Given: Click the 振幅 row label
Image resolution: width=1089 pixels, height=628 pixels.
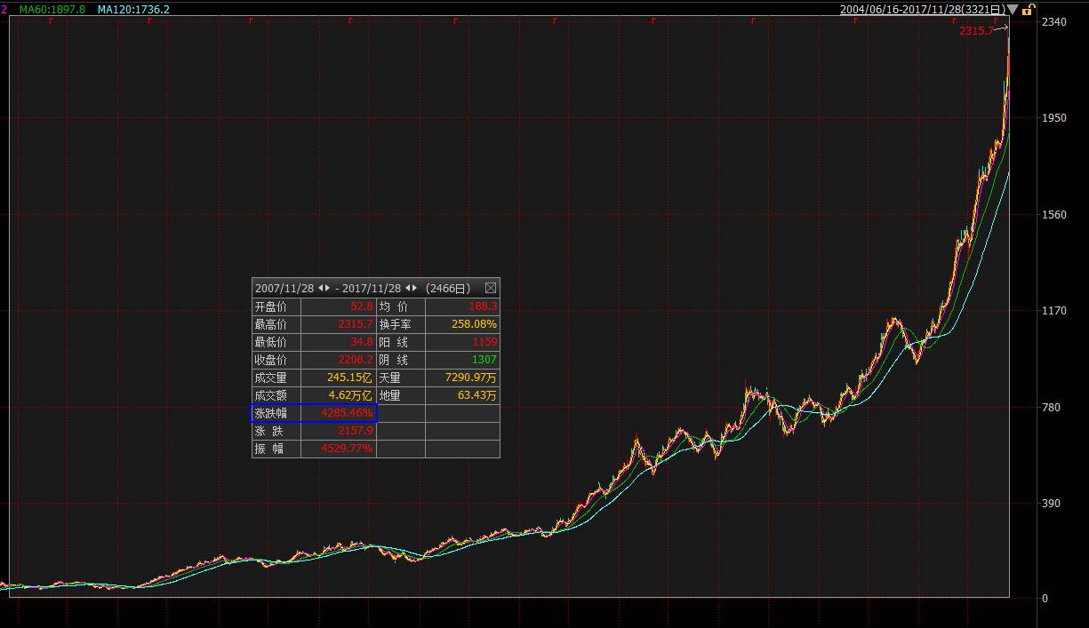Looking at the screenshot, I should click(x=269, y=449).
